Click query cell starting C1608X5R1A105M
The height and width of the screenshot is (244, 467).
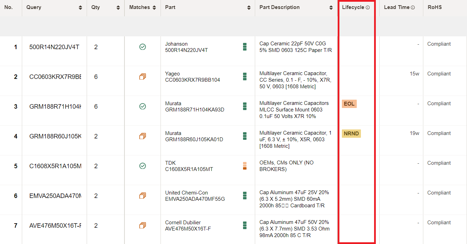point(55,166)
